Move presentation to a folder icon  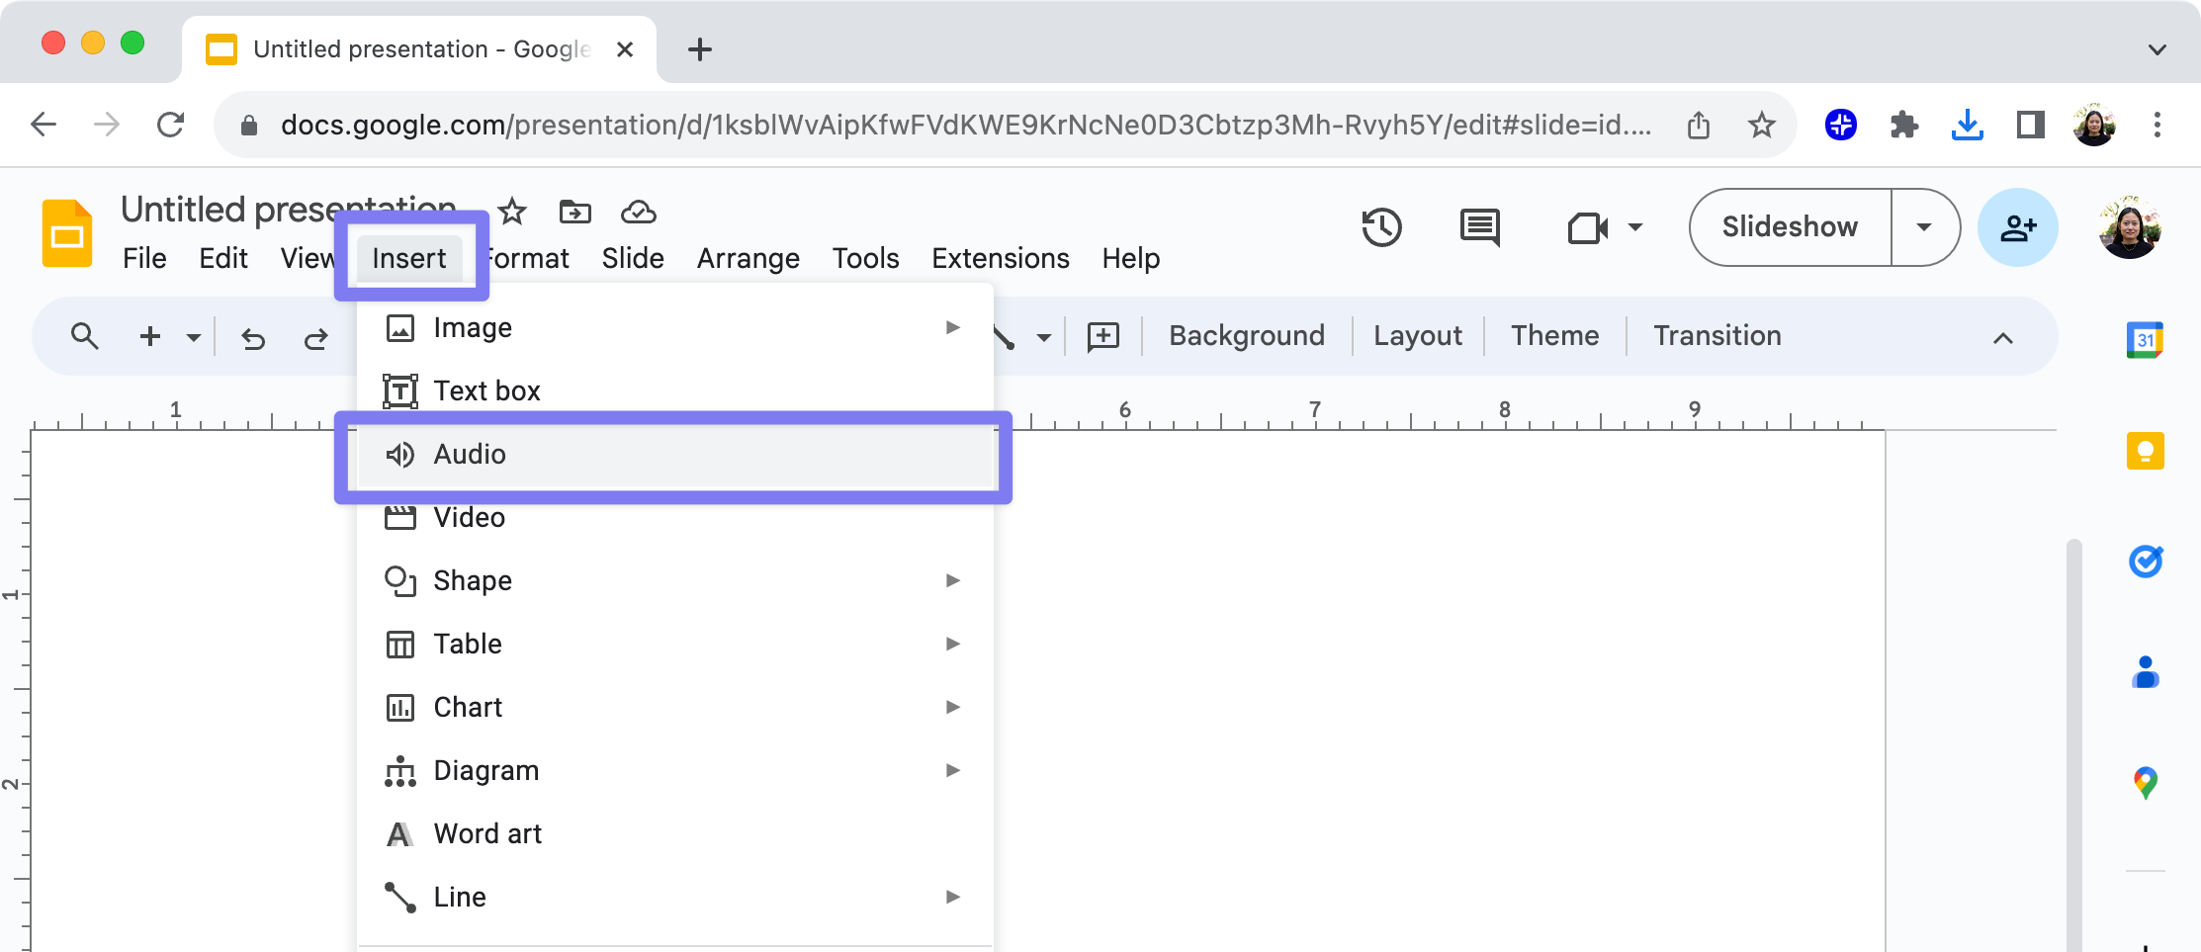(574, 212)
